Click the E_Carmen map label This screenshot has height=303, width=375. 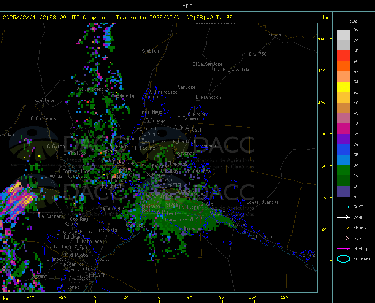coord(187,118)
